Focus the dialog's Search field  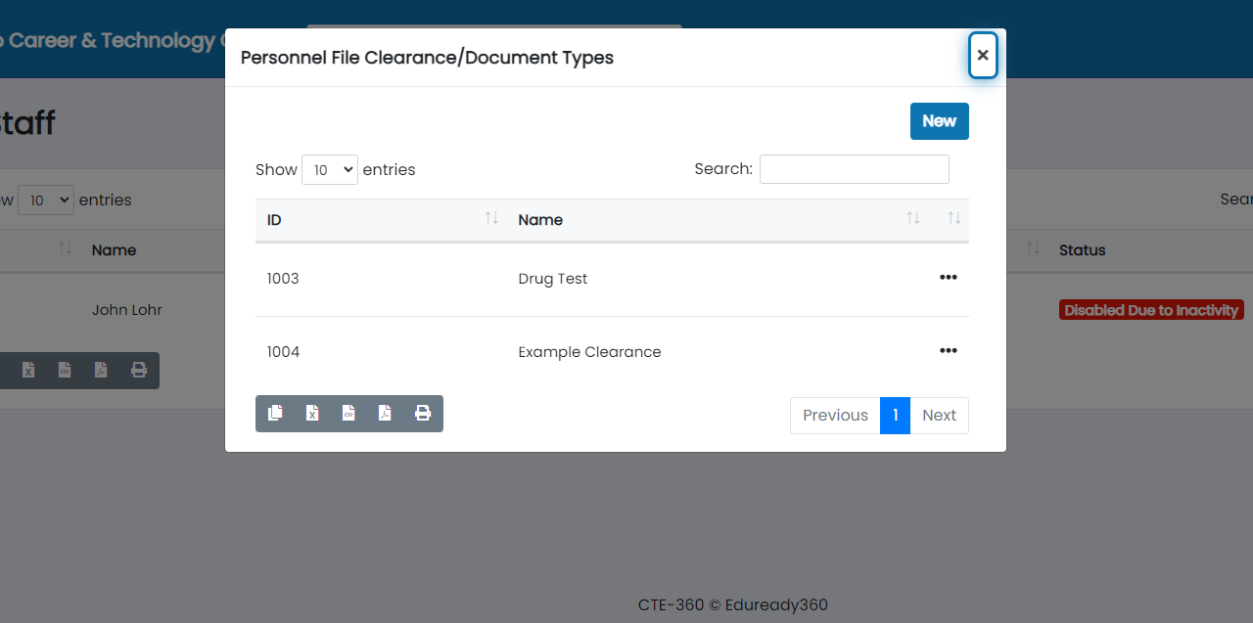[x=854, y=169]
